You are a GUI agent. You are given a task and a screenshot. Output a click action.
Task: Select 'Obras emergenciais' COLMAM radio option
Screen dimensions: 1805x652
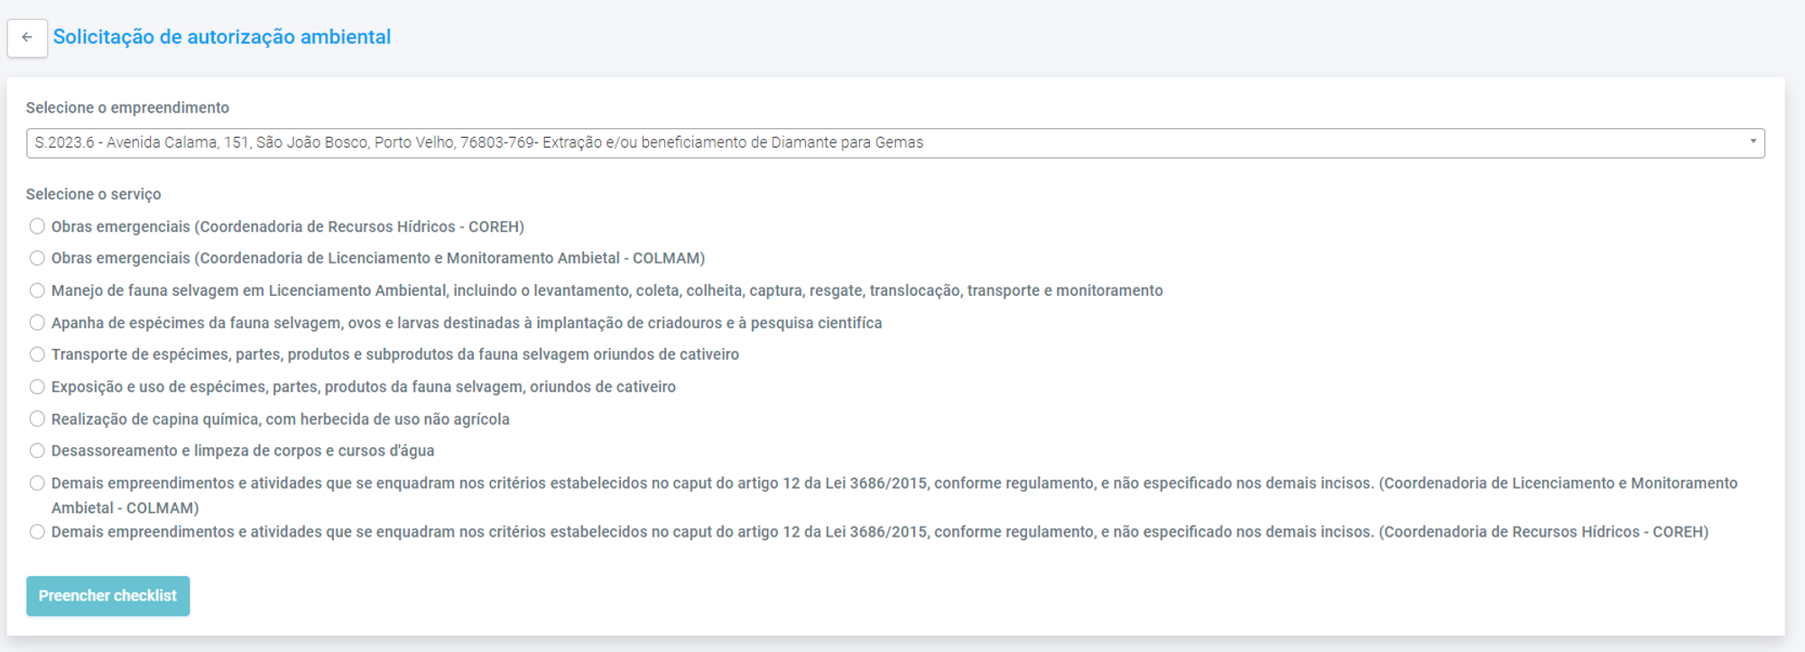pyautogui.click(x=37, y=258)
